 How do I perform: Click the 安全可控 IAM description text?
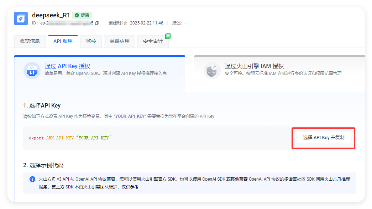283,73
